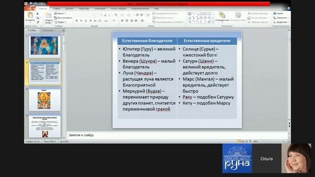Toggle bold formatting (Ж)
This screenshot has height=177, width=315.
77,21
